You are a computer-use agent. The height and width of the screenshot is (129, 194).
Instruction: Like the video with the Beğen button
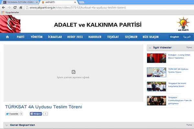(x=36, y=114)
